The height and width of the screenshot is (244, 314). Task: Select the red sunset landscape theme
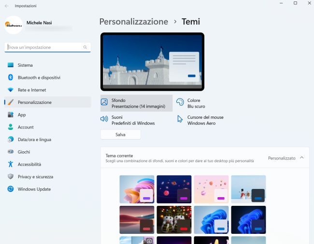pyautogui.click(x=137, y=220)
